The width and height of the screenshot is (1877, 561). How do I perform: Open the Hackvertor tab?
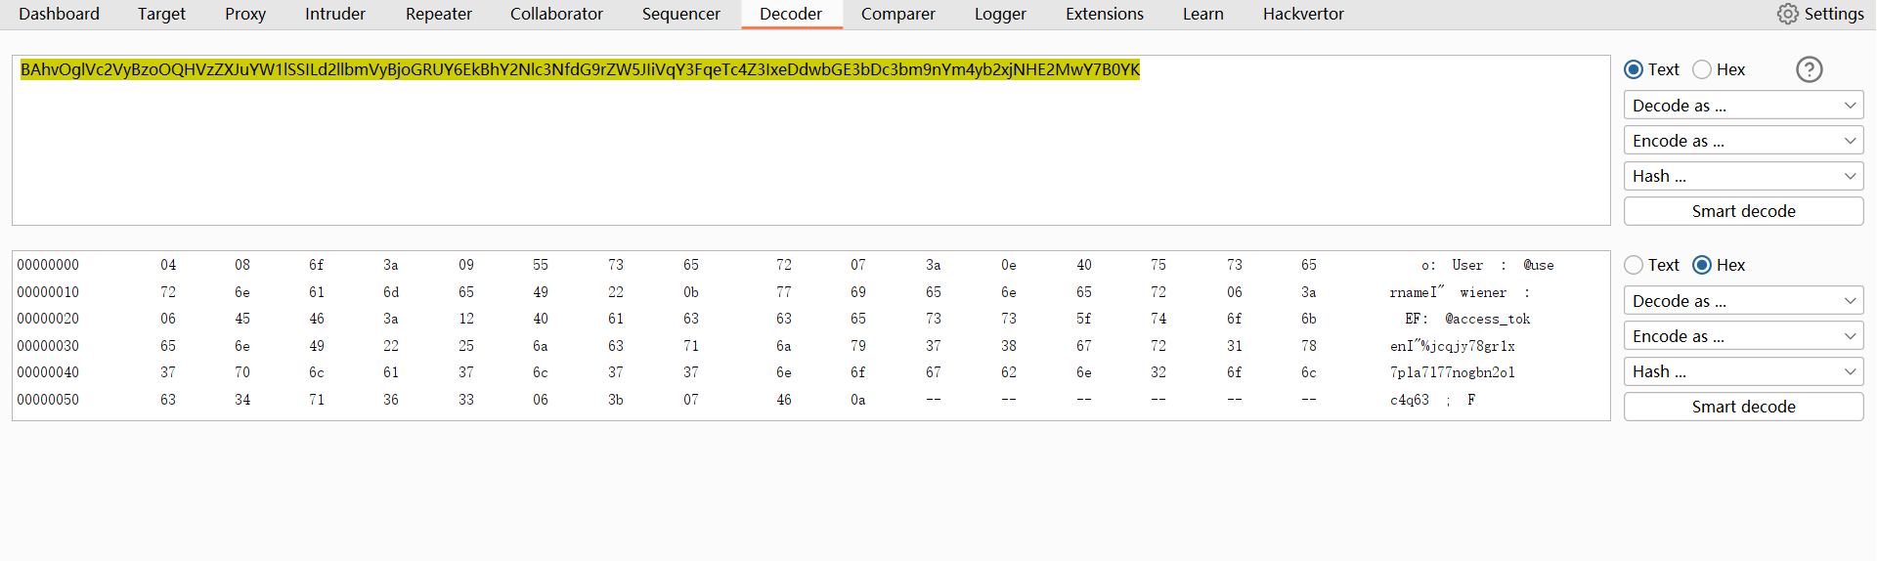pyautogui.click(x=1303, y=14)
